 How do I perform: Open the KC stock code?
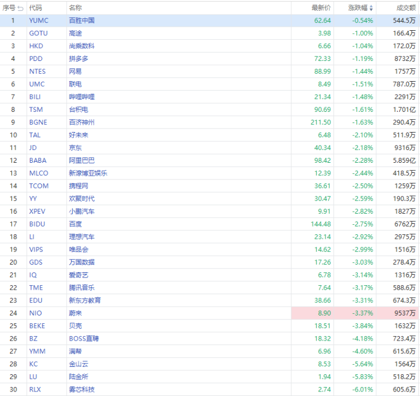pyautogui.click(x=34, y=364)
